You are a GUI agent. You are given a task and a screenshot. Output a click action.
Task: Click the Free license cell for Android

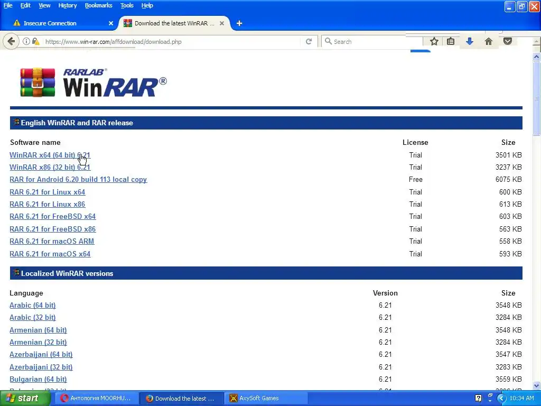click(x=416, y=180)
